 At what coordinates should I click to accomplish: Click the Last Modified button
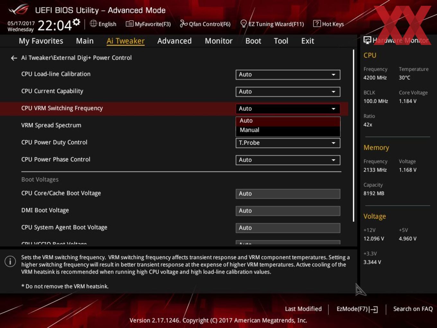(x=303, y=309)
